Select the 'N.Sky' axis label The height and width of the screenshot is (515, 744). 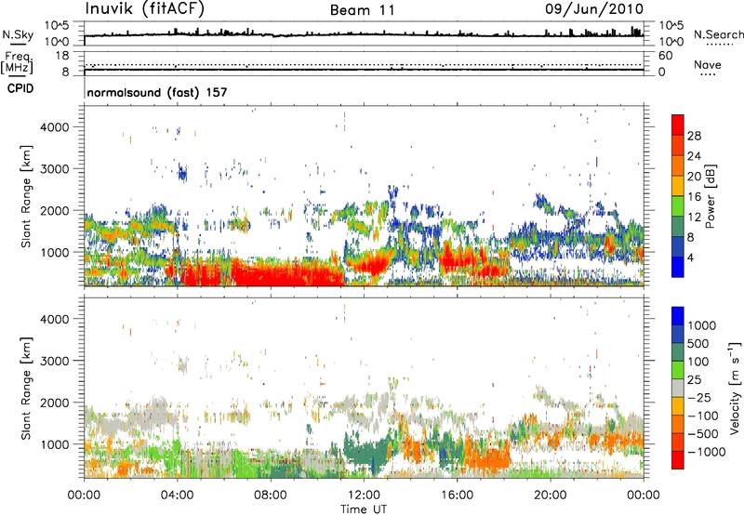coord(18,34)
